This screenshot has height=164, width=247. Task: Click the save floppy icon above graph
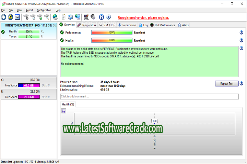(x=64, y=111)
